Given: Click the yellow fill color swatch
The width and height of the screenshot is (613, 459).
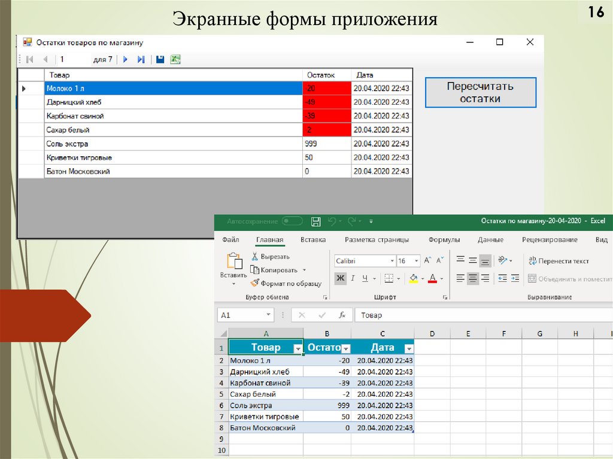Looking at the screenshot, I should 413,278.
